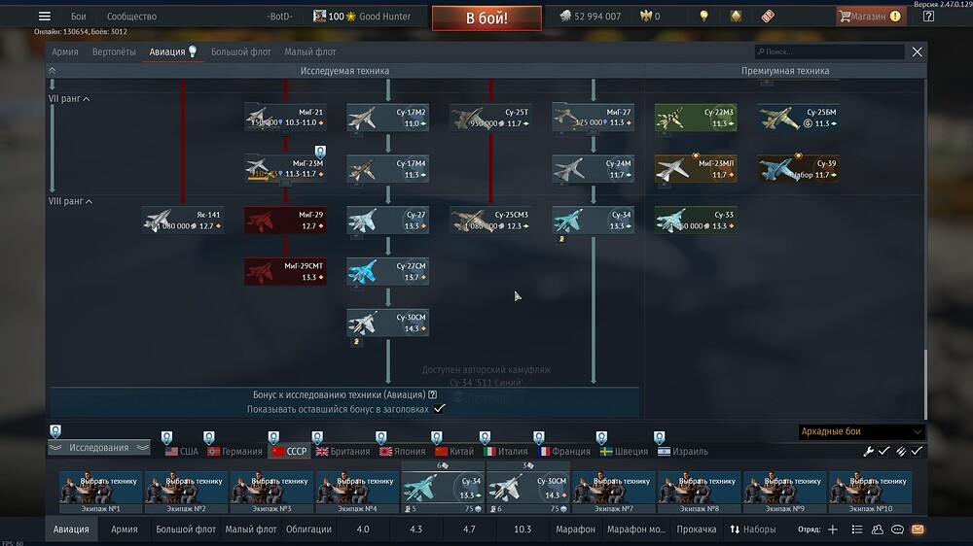973x546 pixels.
Task: Click the lightbulb hints icon in top bar
Action: [703, 17]
